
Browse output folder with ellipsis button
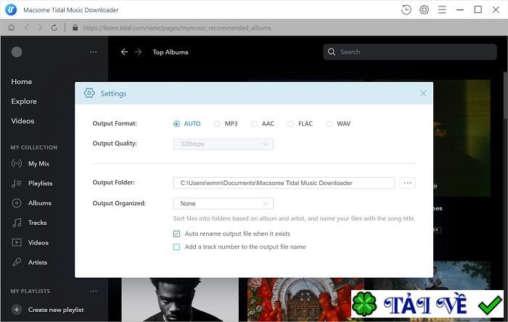(x=407, y=183)
